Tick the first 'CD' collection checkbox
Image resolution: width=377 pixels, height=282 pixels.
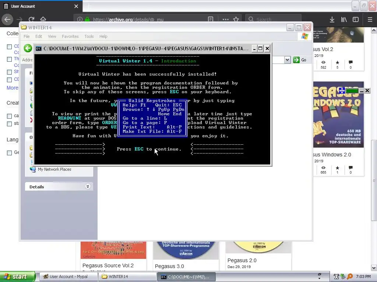tap(9, 47)
